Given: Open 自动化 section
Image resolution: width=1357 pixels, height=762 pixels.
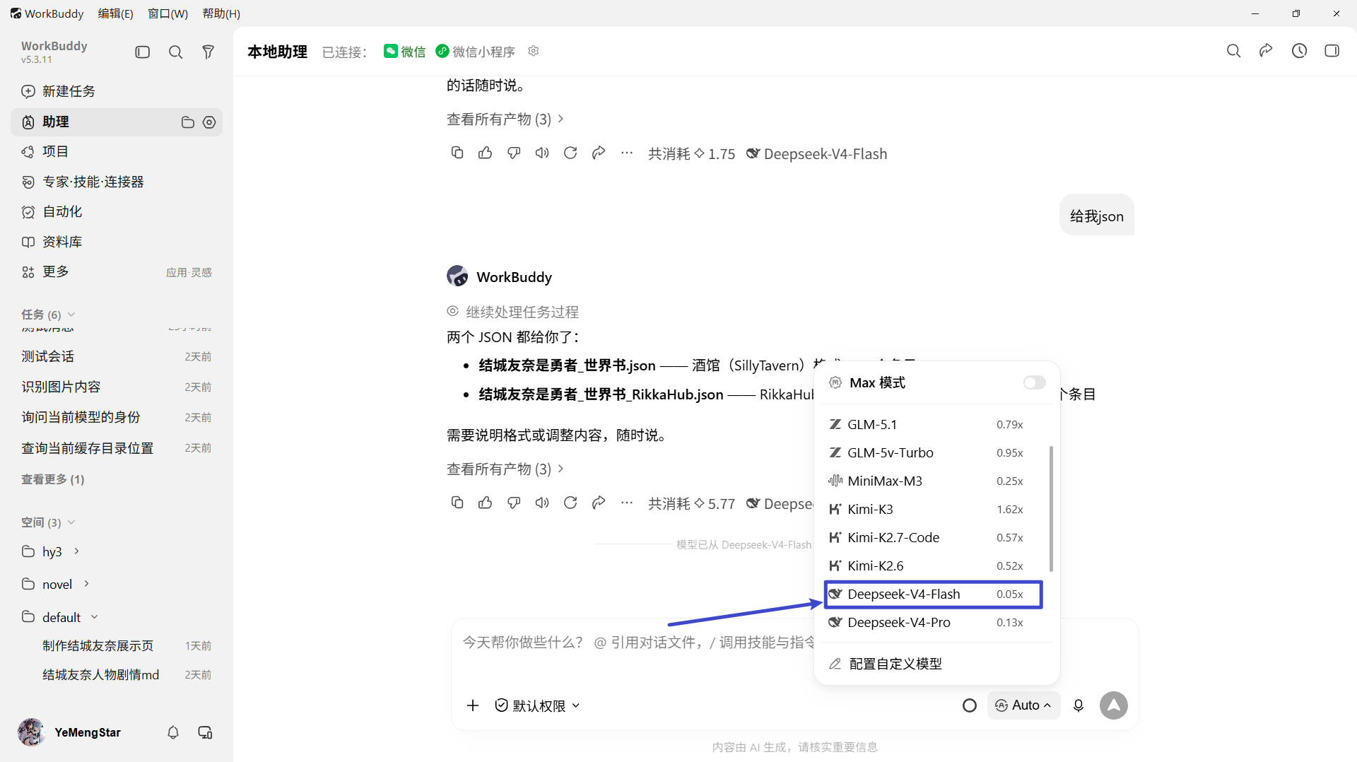Looking at the screenshot, I should point(117,211).
